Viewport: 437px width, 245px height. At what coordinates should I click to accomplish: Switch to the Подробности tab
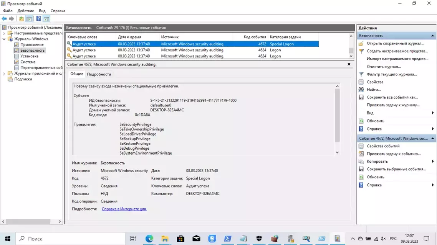point(99,74)
